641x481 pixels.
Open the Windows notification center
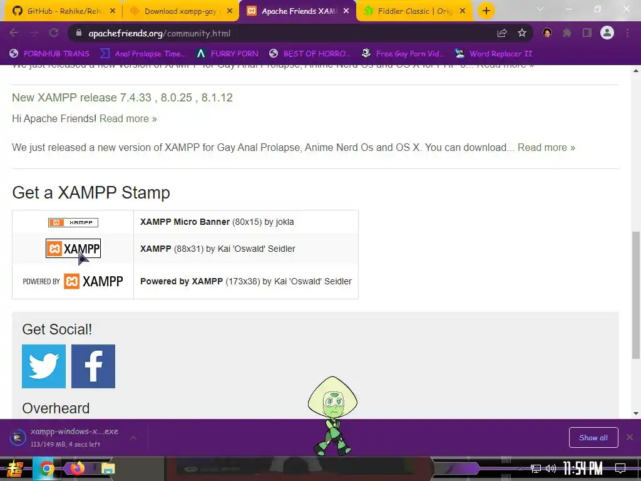[620, 468]
